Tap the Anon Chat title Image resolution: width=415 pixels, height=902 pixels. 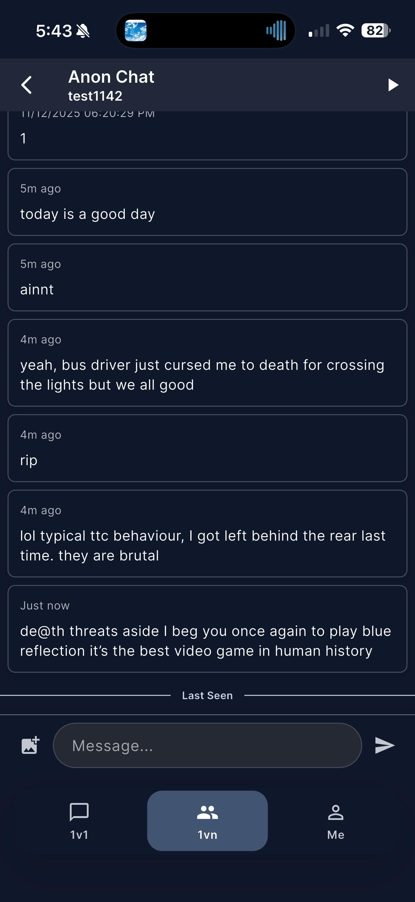pos(111,77)
